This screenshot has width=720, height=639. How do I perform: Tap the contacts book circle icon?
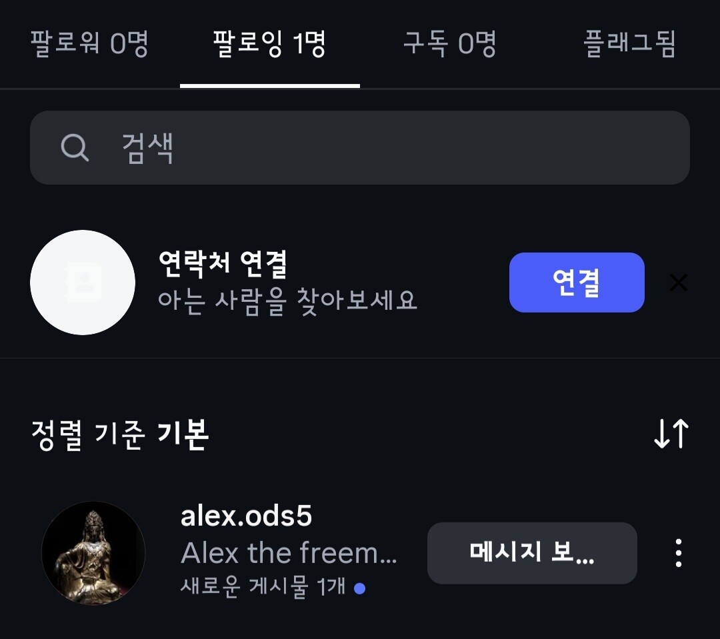pos(83,283)
